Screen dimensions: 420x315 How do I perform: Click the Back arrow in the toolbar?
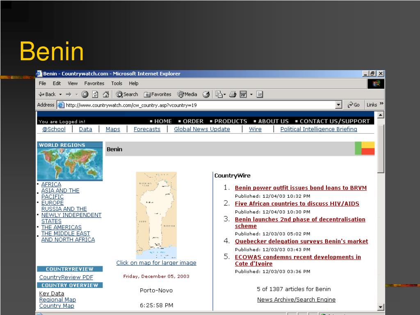(47, 94)
